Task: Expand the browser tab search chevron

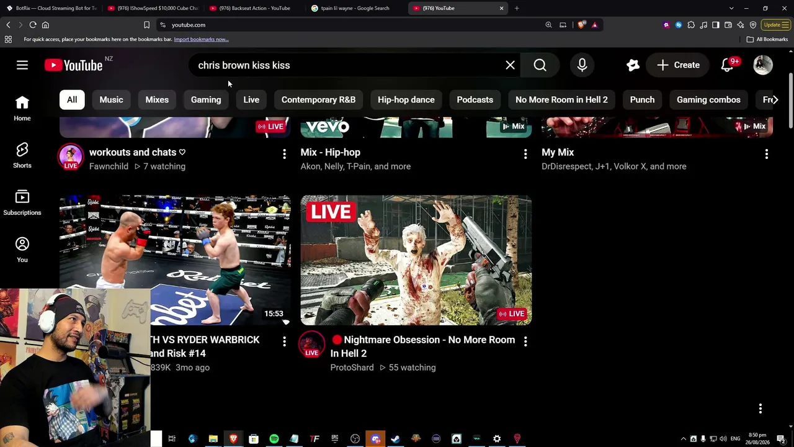Action: 731,8
